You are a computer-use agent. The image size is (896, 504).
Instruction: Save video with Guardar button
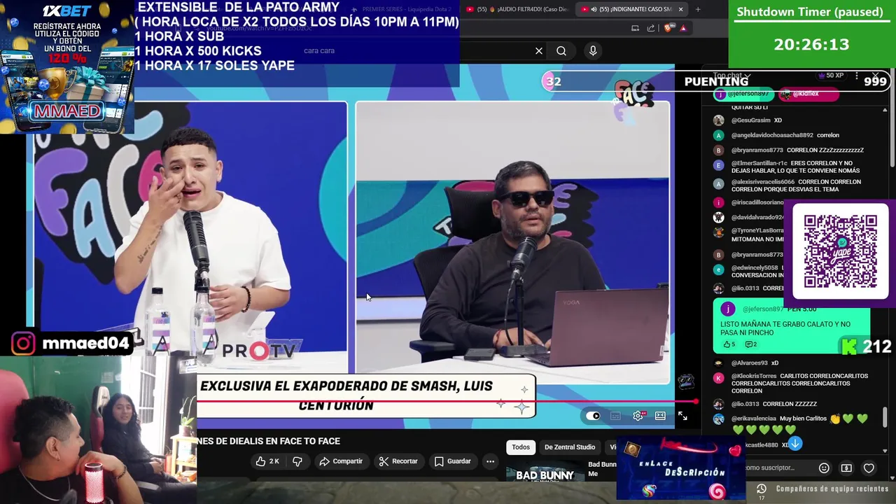click(452, 461)
